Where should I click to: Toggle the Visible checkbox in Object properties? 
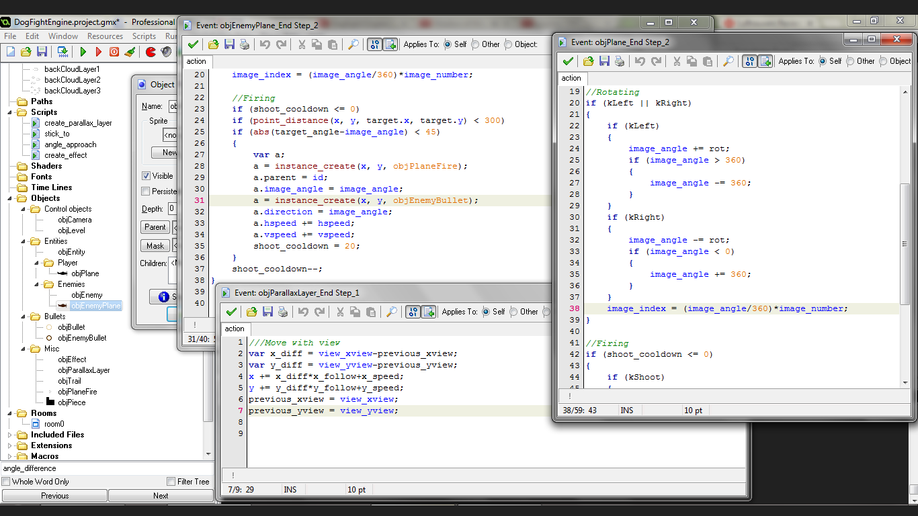click(146, 176)
